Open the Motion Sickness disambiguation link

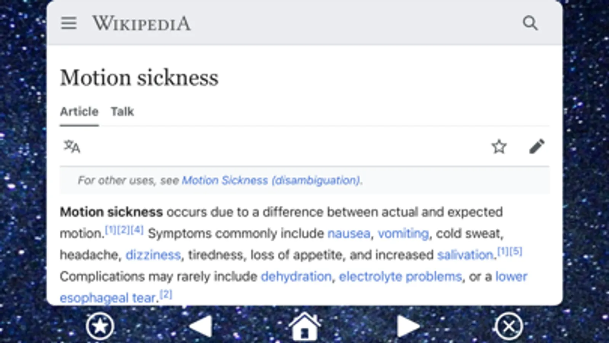click(x=271, y=180)
